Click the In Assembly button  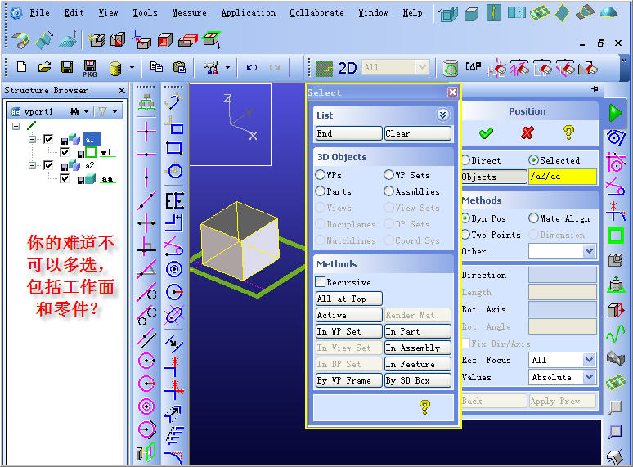point(417,348)
